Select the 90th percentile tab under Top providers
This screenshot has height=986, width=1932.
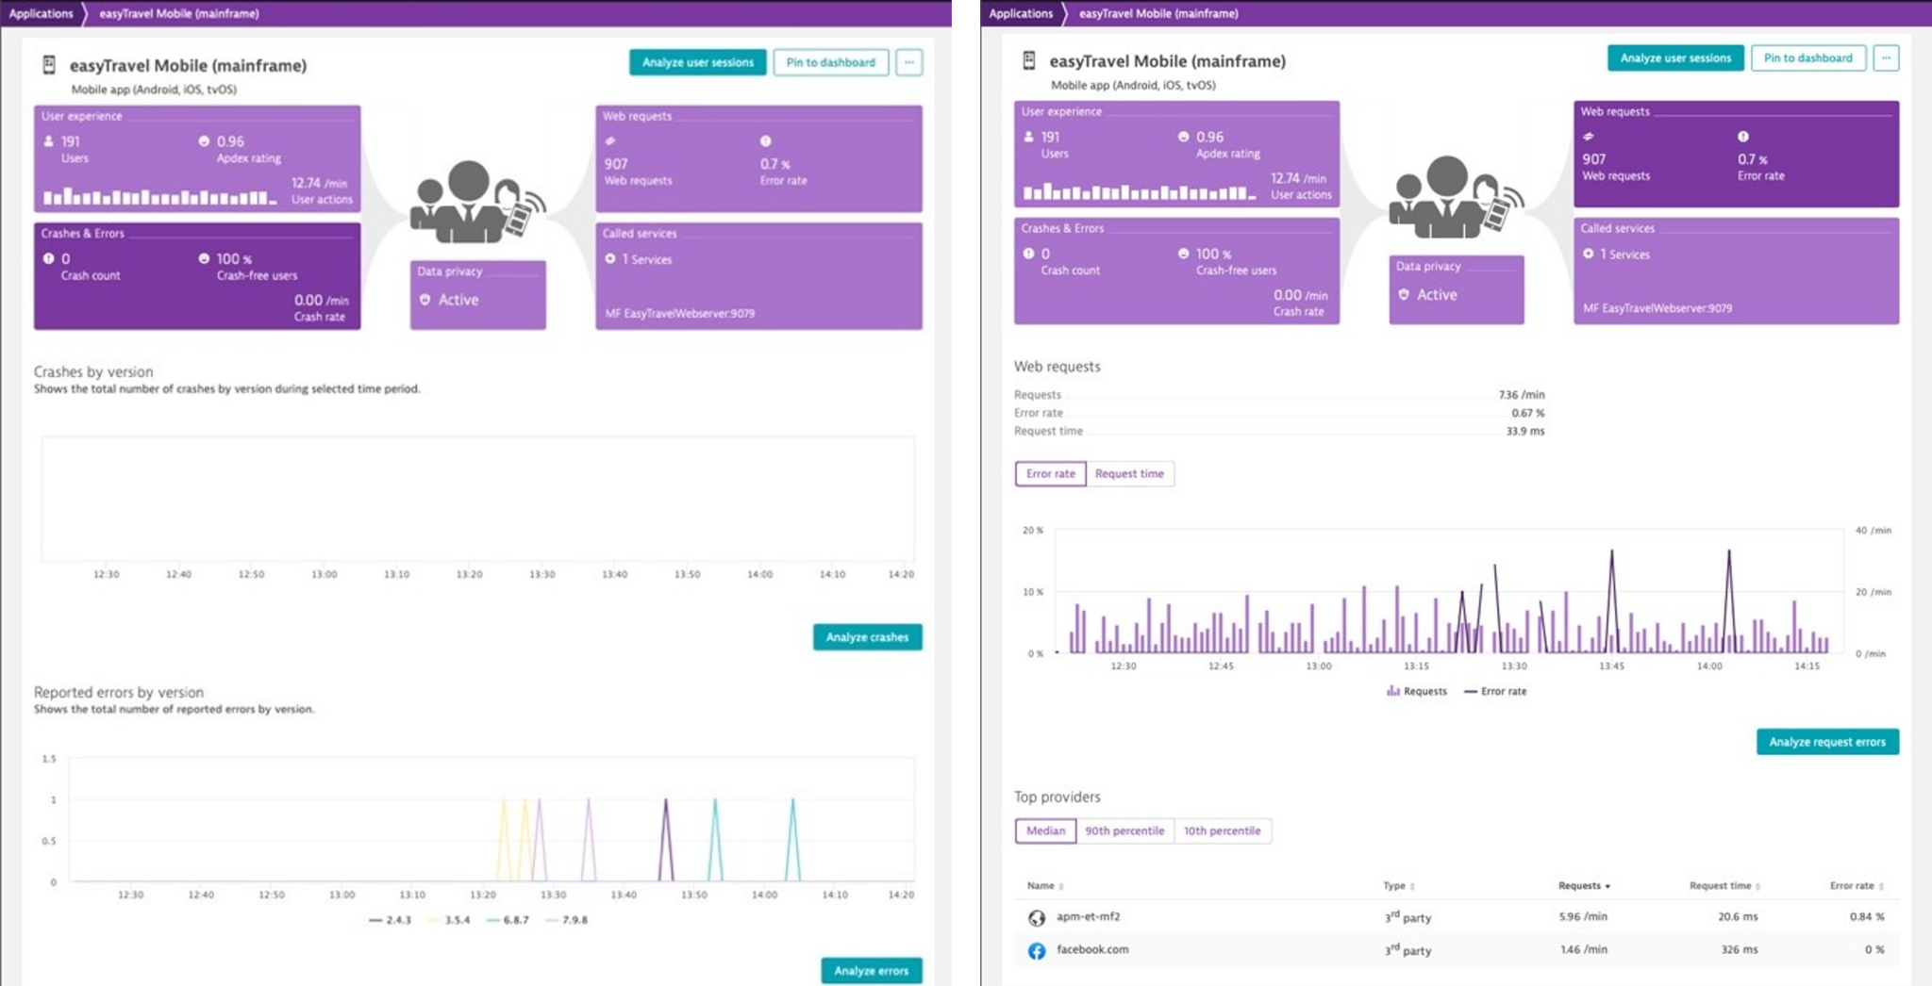[1125, 830]
